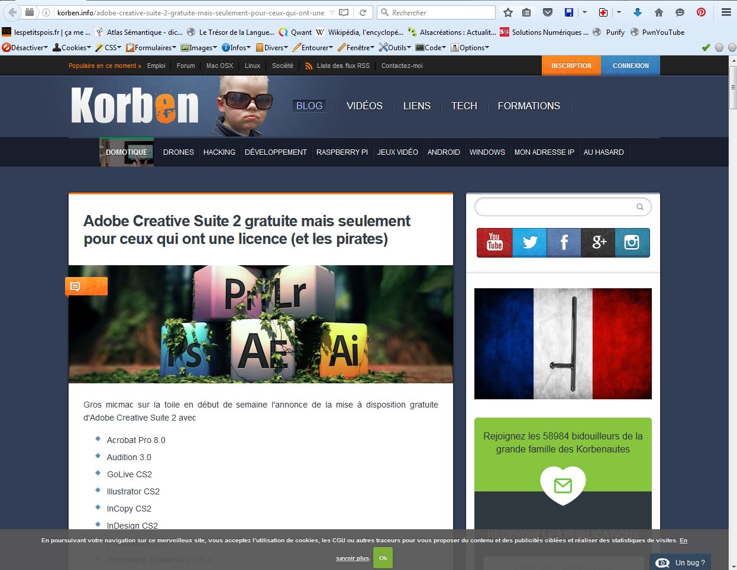The width and height of the screenshot is (737, 570).
Task: Click the Pinterest toolbar icon
Action: [x=701, y=12]
